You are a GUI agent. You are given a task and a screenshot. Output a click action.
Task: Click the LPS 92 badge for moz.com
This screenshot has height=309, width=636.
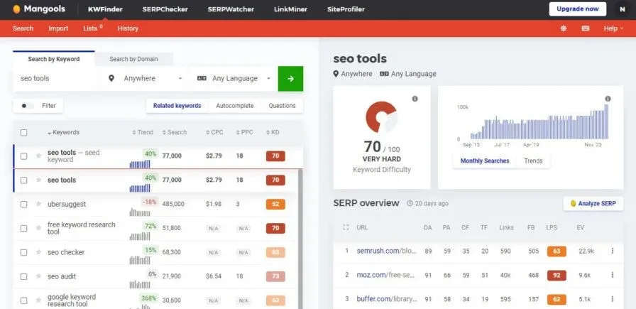point(556,276)
